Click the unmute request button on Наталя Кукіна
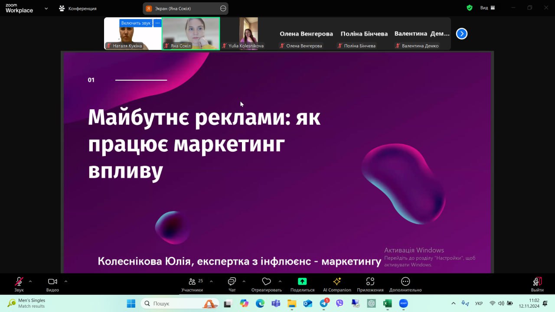This screenshot has height=312, width=555. 136,23
